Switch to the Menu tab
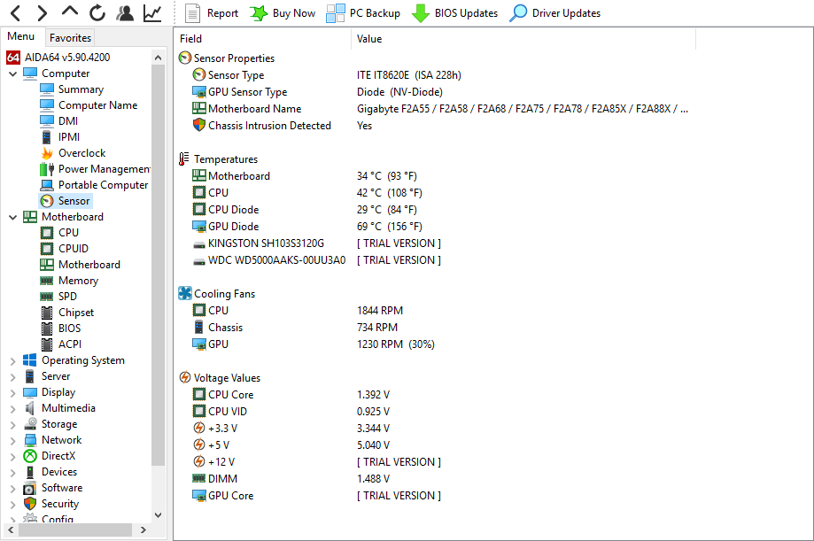This screenshot has height=541, width=814. [20, 36]
